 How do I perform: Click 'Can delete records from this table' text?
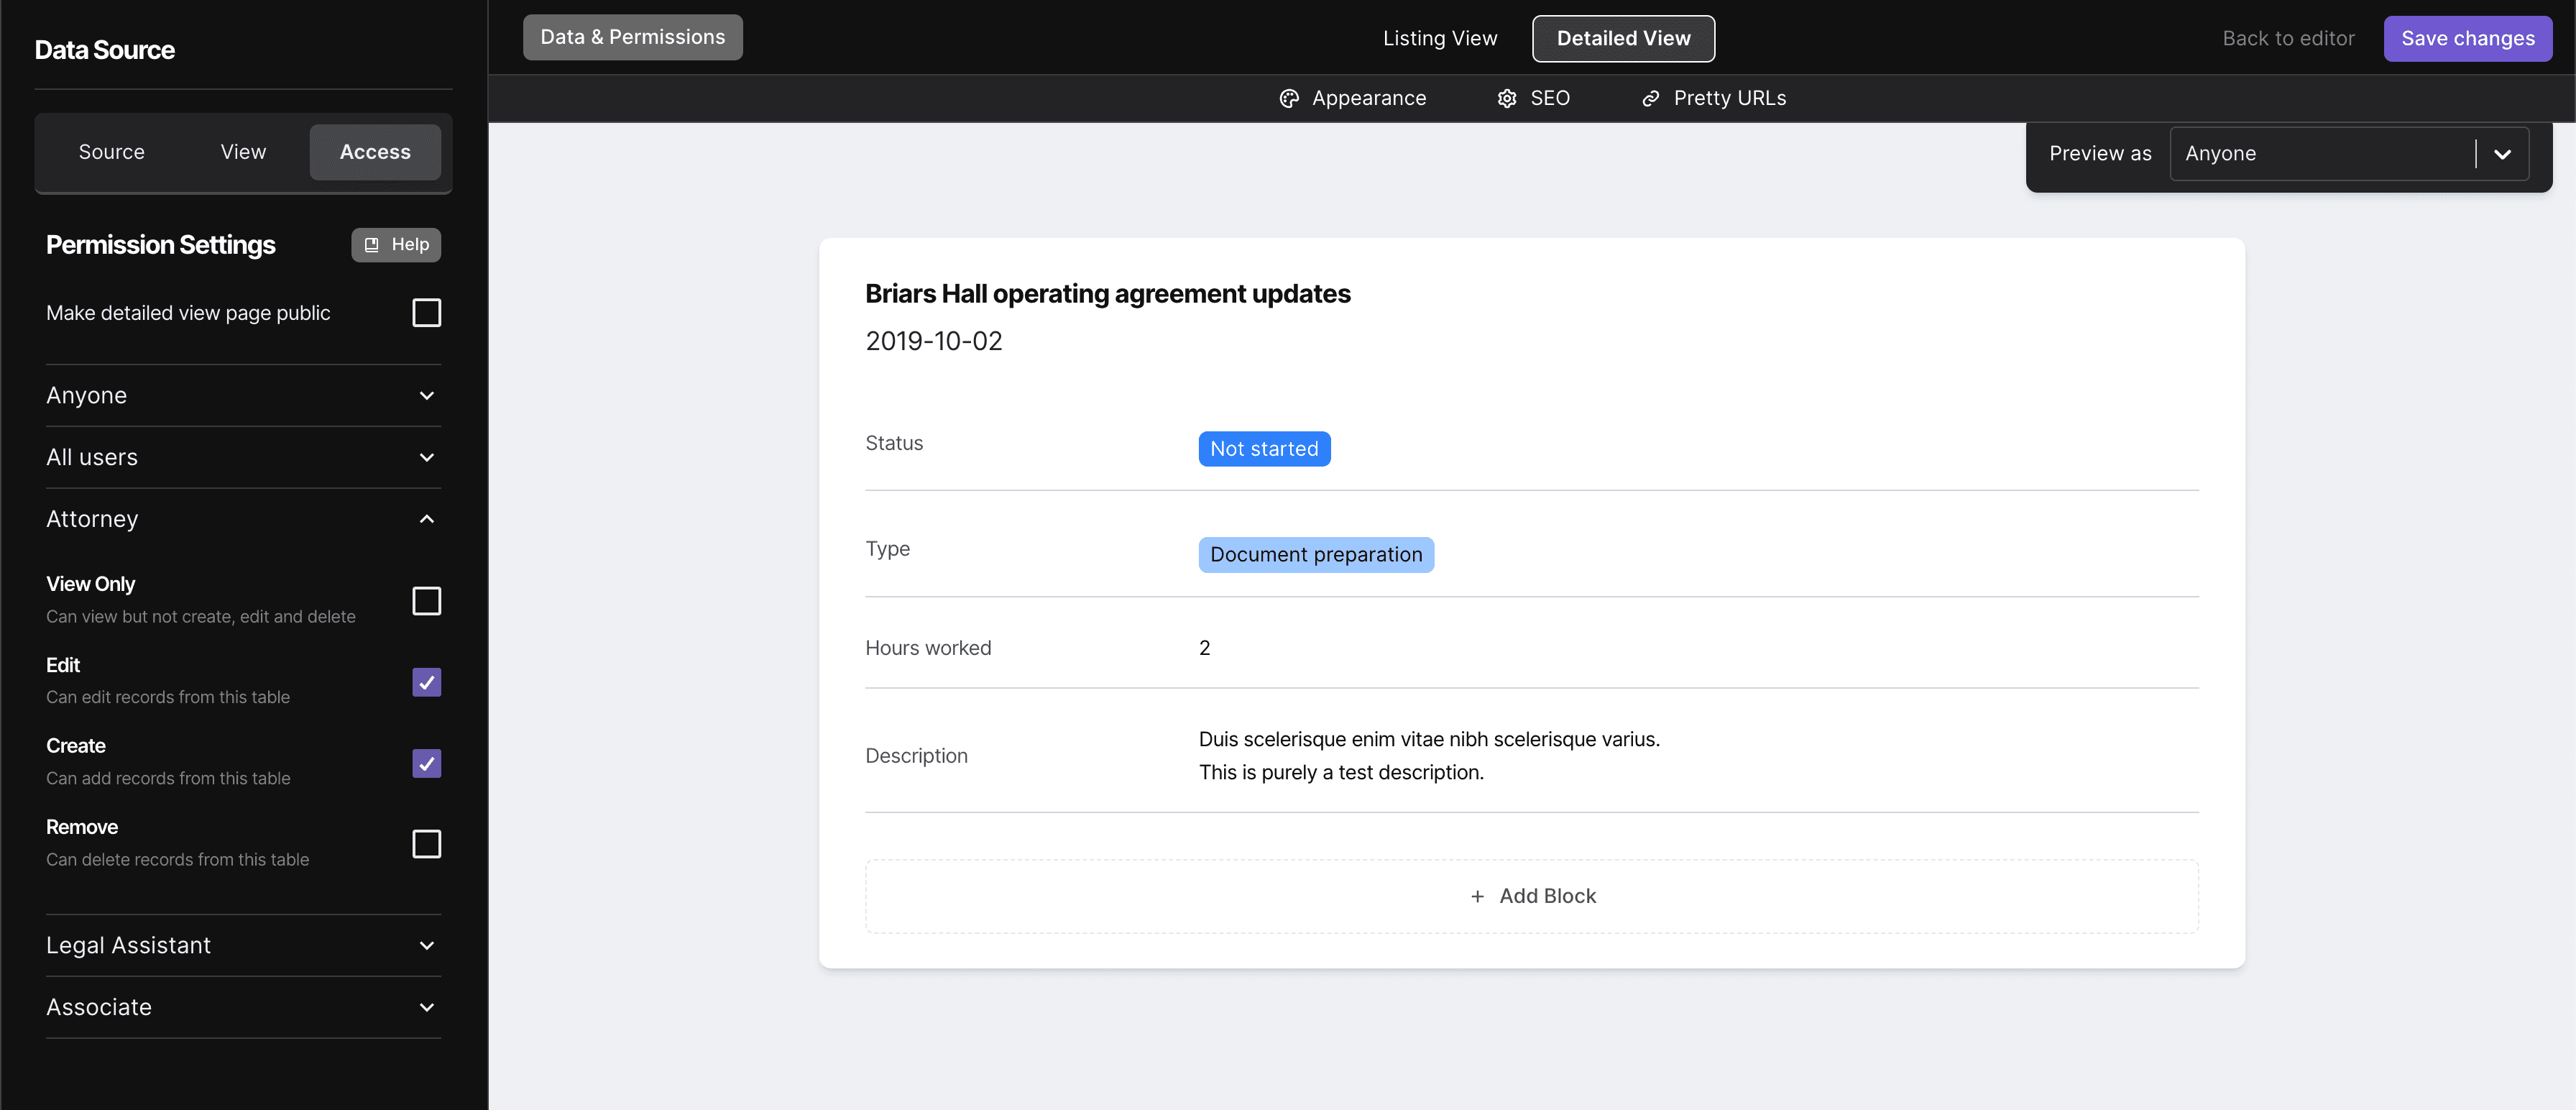tap(177, 860)
